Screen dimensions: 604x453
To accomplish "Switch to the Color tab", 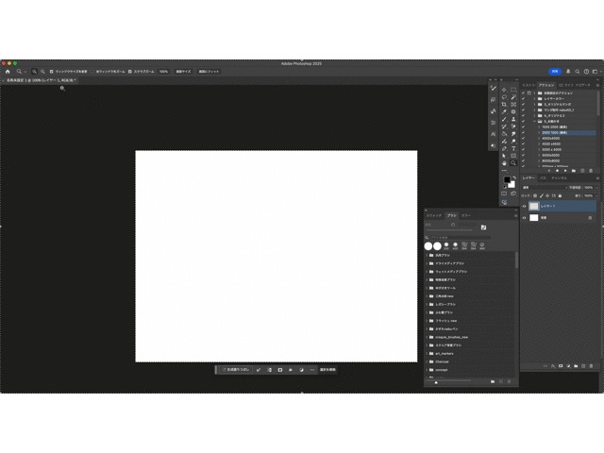I will [466, 216].
